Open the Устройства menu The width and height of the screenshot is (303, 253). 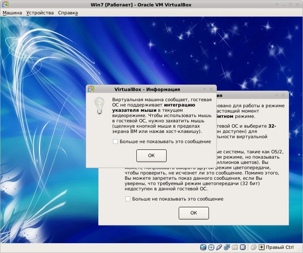point(40,13)
